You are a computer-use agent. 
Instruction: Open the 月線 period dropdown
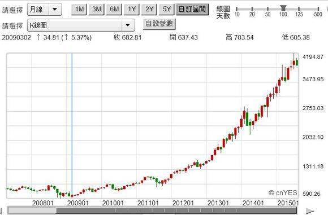44,10
